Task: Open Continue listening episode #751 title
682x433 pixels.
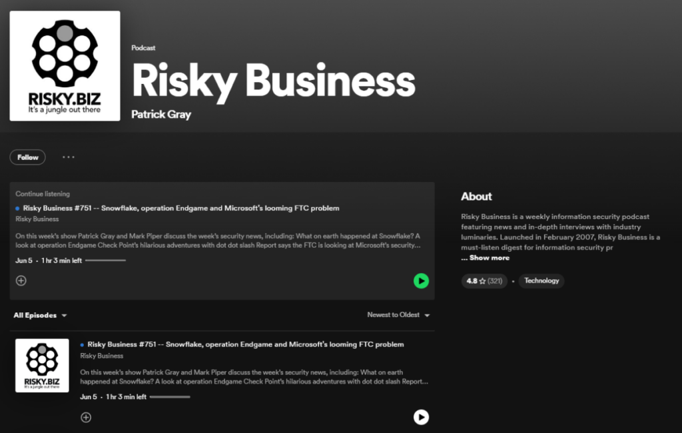Action: coord(181,208)
